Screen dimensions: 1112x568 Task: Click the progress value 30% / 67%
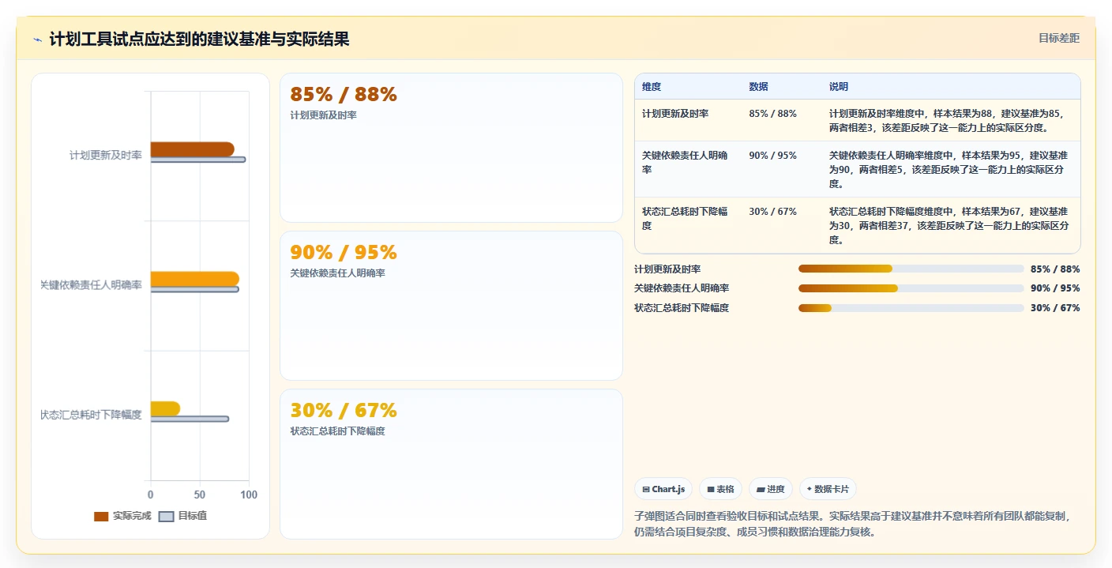tap(1055, 308)
